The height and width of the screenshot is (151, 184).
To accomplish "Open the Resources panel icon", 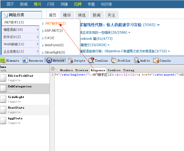I will [25, 61].
